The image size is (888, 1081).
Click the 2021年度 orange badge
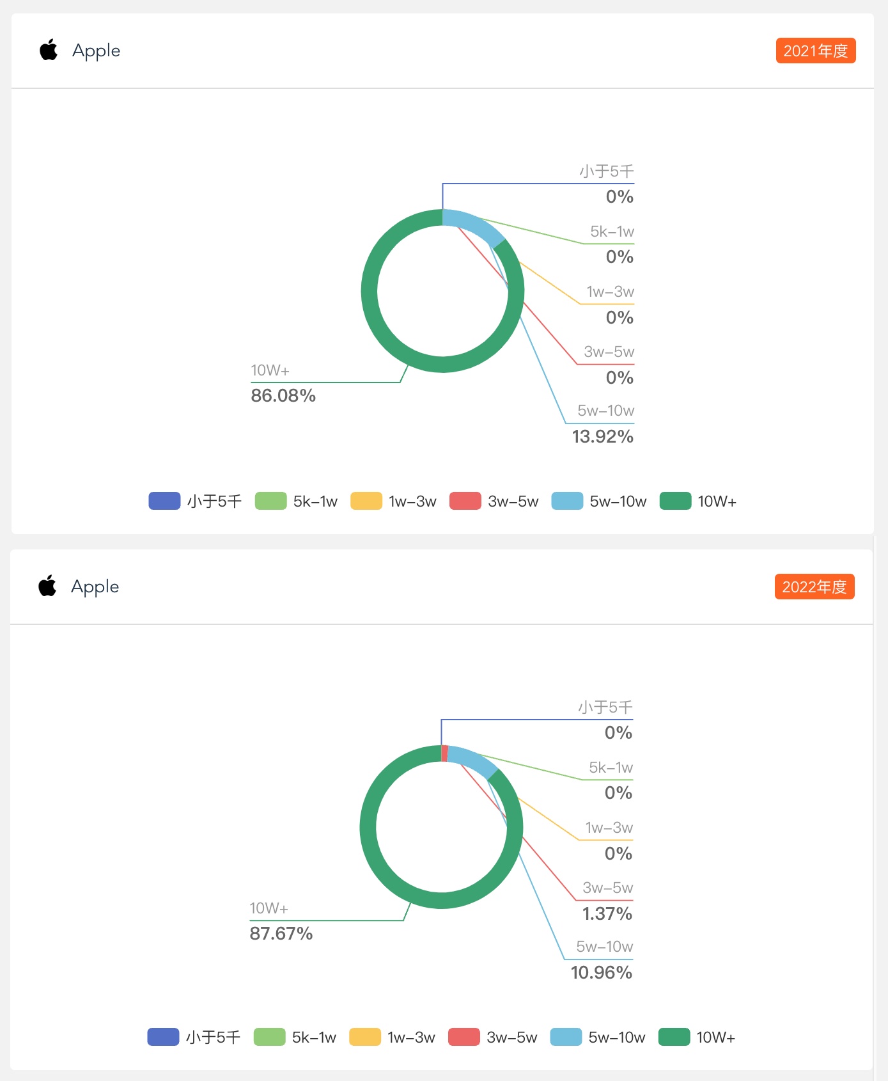816,51
